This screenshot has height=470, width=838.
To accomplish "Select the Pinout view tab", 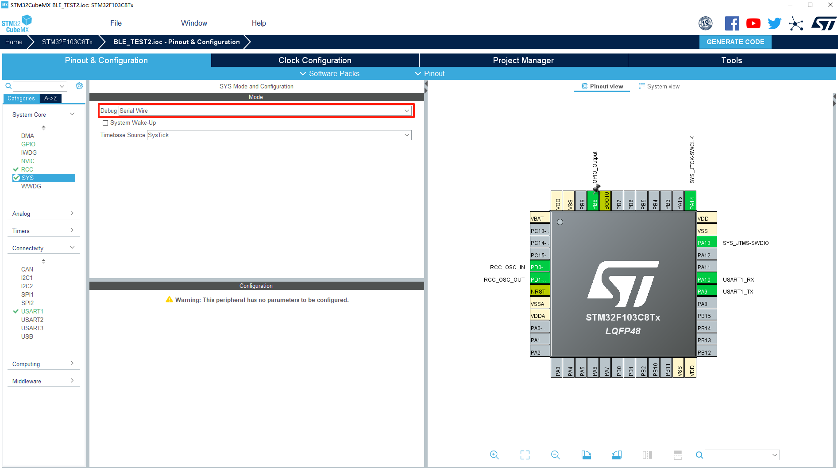I will [602, 86].
